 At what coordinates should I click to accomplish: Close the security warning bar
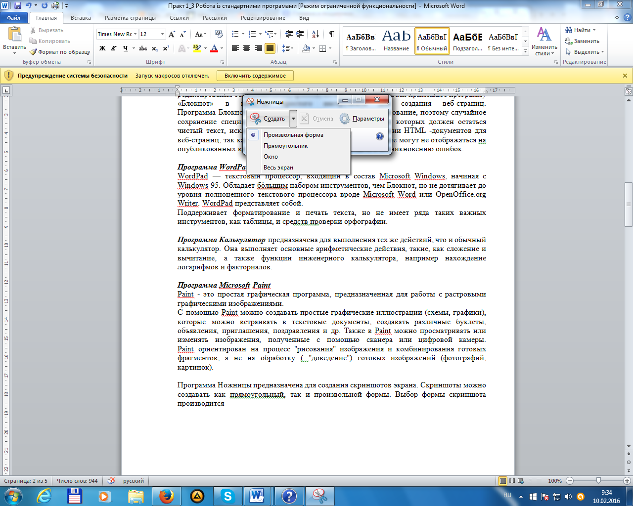point(625,76)
